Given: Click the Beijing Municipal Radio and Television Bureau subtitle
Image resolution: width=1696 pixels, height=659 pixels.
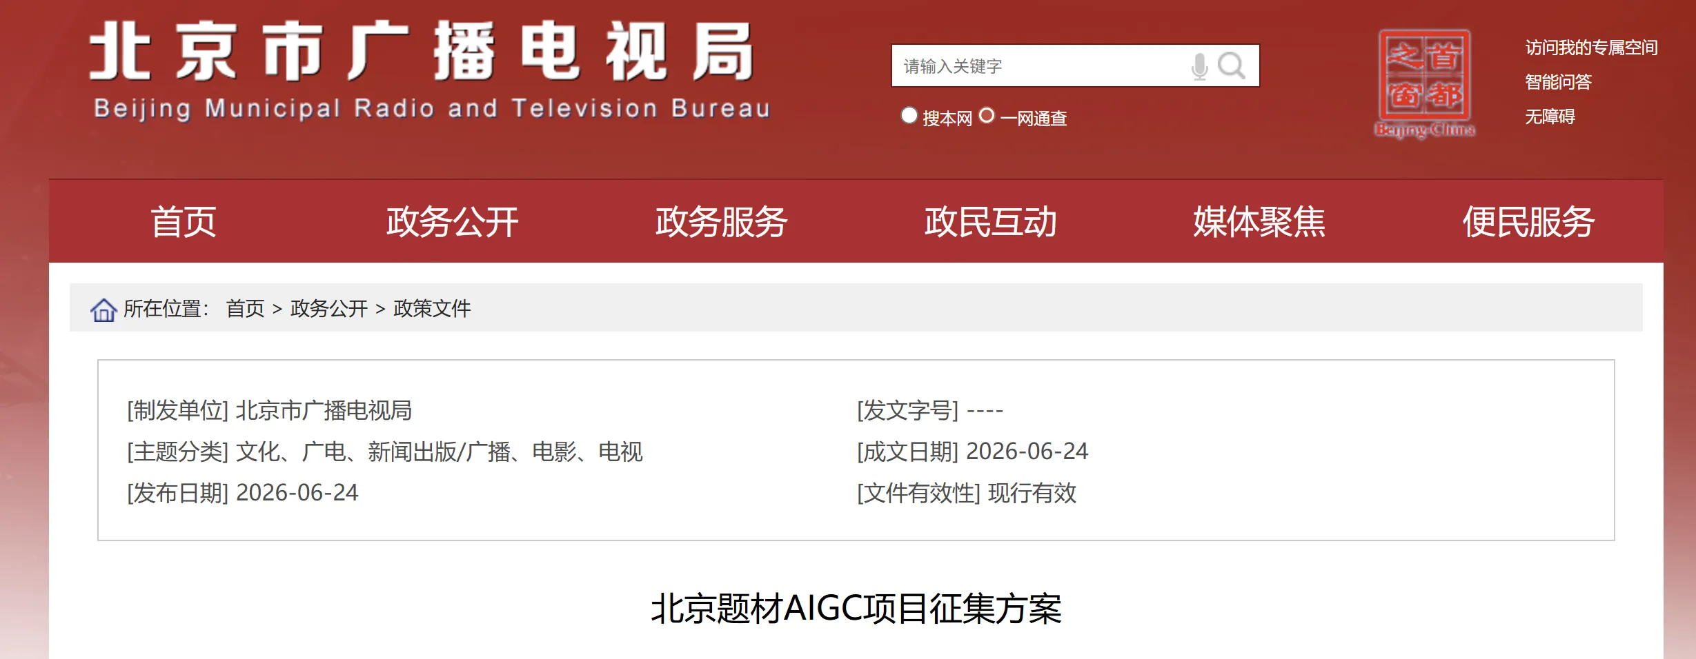Looking at the screenshot, I should point(432,108).
